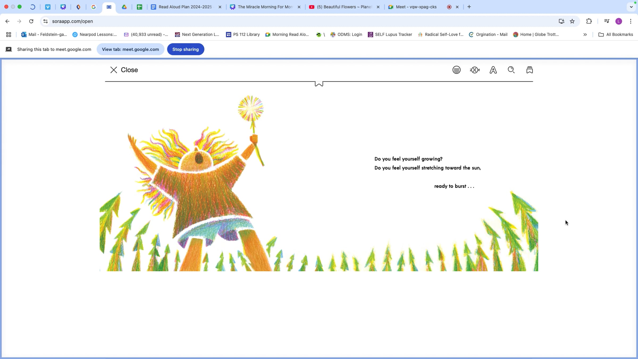Click the browser forward arrow
Screen dimensions: 638x359
click(x=19, y=21)
